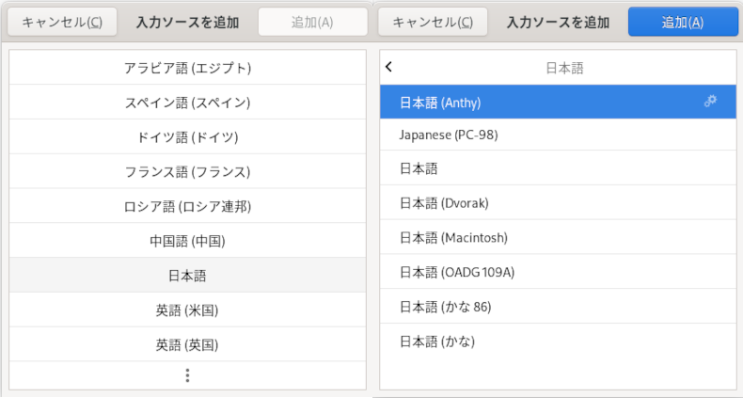Viewport: 743px width, 398px height.
Task: Select ロシア語 (ロシア連邦) entry
Action: 188,206
